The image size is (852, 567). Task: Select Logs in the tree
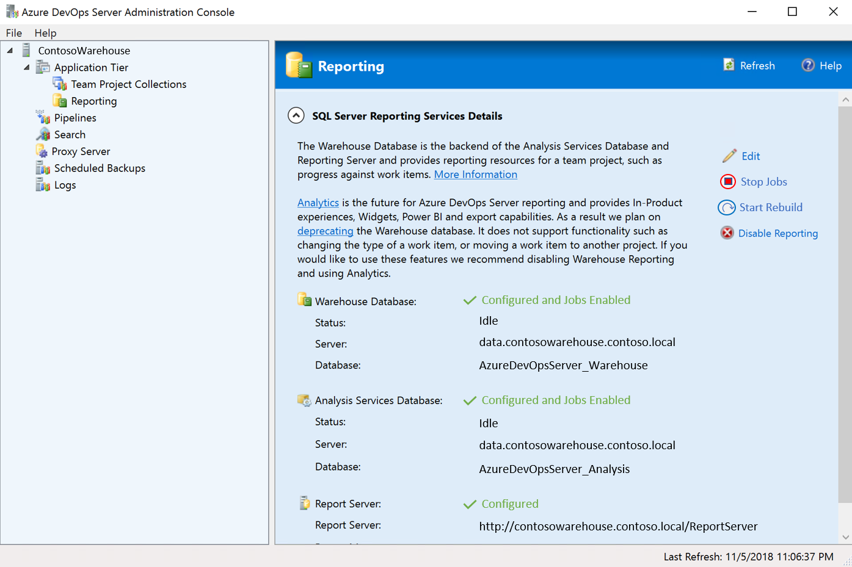tap(65, 185)
